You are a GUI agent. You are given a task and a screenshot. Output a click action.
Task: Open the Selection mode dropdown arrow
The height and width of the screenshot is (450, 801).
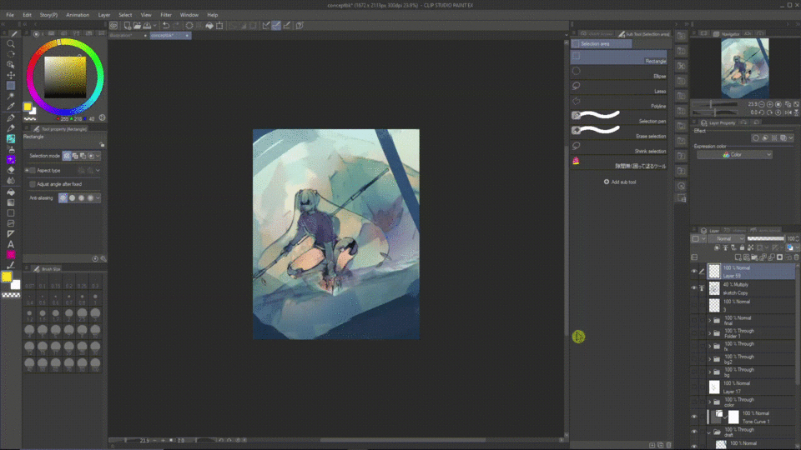[98, 156]
